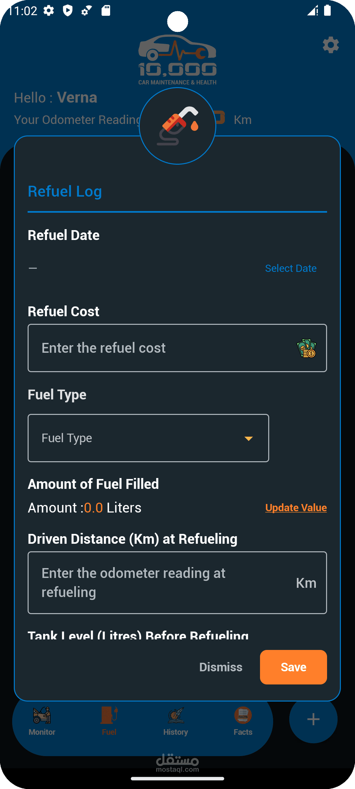Click Select Date link
Viewport: 355px width, 789px height.
(x=291, y=268)
